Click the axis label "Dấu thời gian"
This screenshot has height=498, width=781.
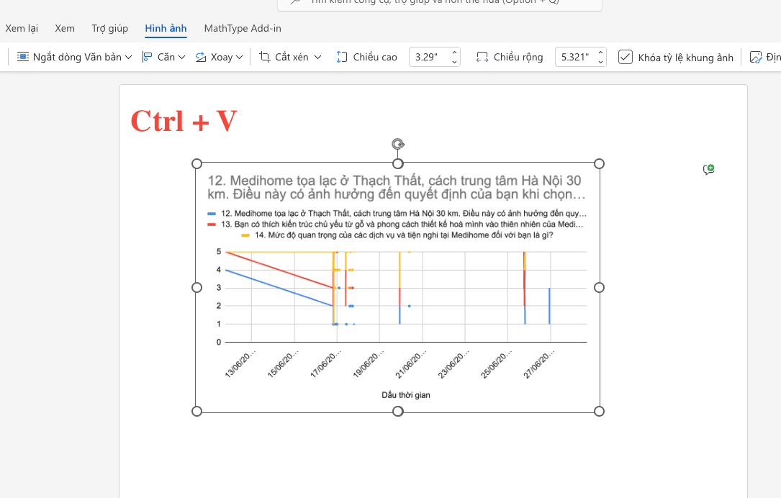pos(406,395)
